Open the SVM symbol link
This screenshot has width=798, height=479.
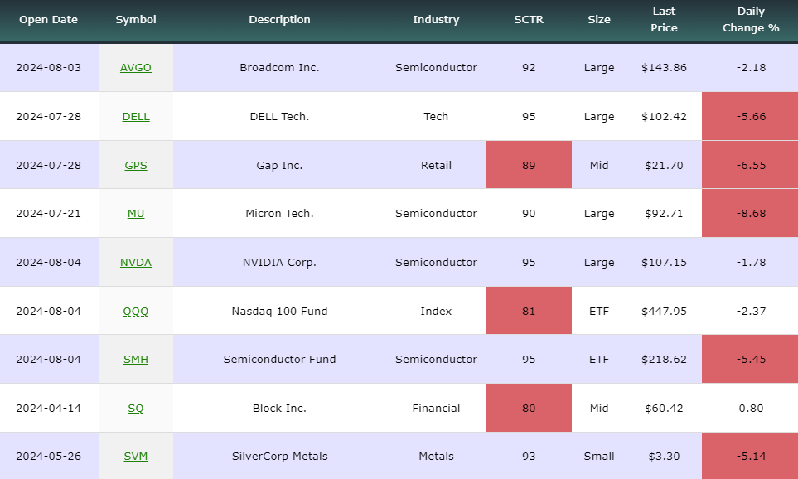[x=135, y=457]
